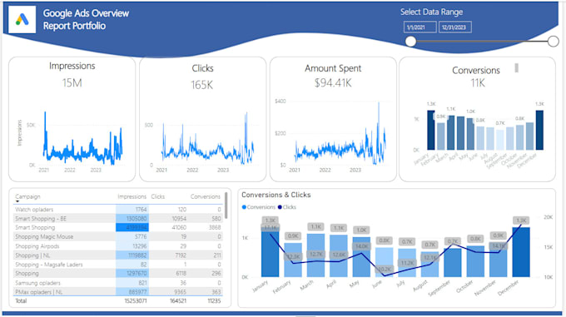Click the 15M impressions card value
This screenshot has width=566, height=317.
[x=72, y=83]
